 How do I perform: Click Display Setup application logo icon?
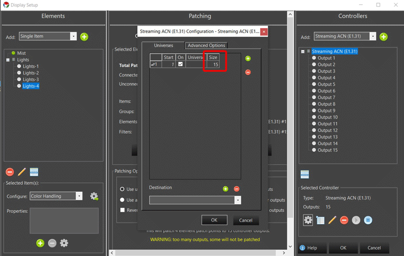[x=6, y=5]
